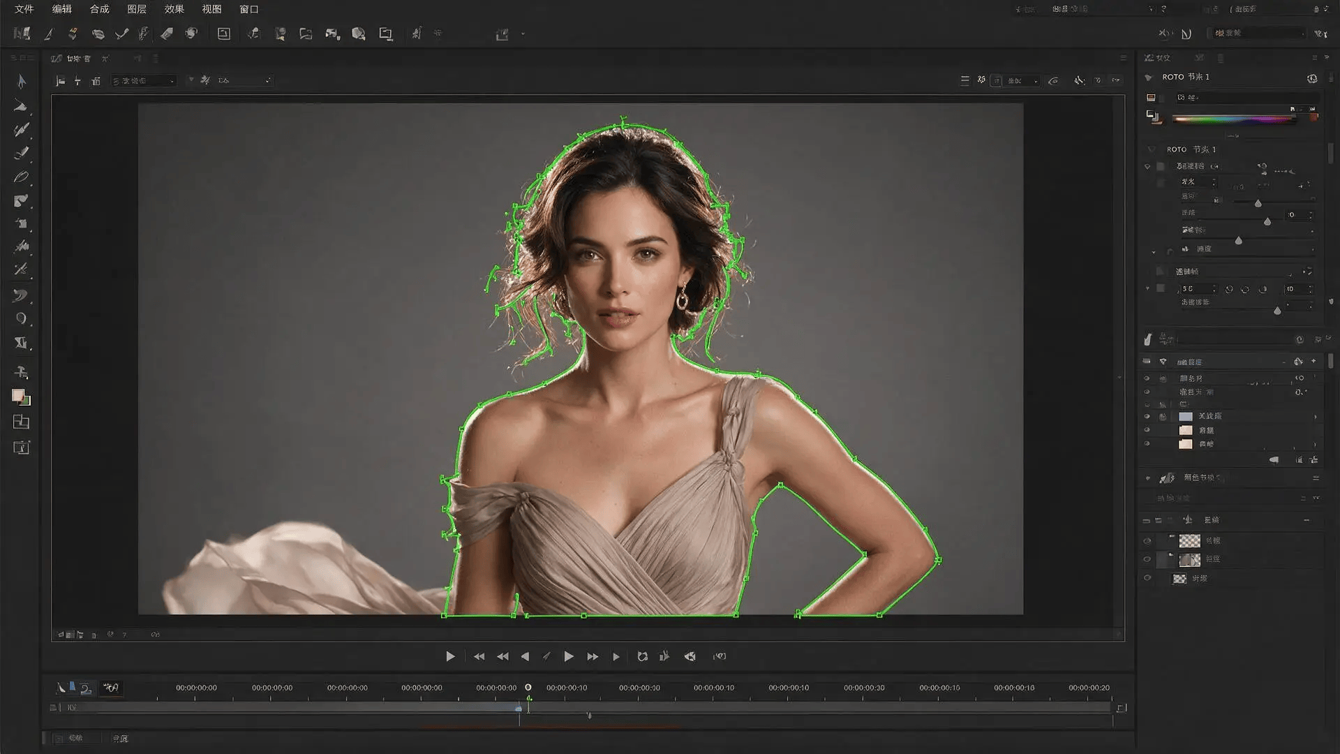
Task: Click the circular reset icon beside ROTO 节点 1 header
Action: [x=1312, y=78]
